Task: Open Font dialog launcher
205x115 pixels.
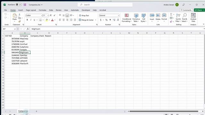Action: point(56,25)
